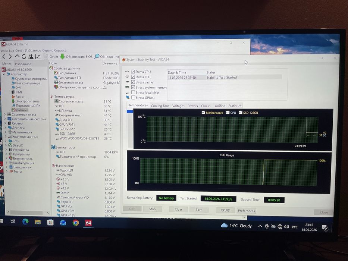Open the Statistics tab
348x261 pixels.
(x=235, y=106)
